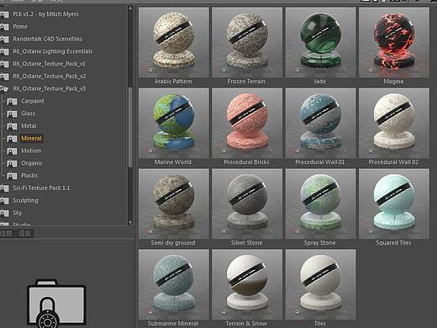The height and width of the screenshot is (328, 437).
Task: Click the Organic folder icon
Action: point(12,163)
